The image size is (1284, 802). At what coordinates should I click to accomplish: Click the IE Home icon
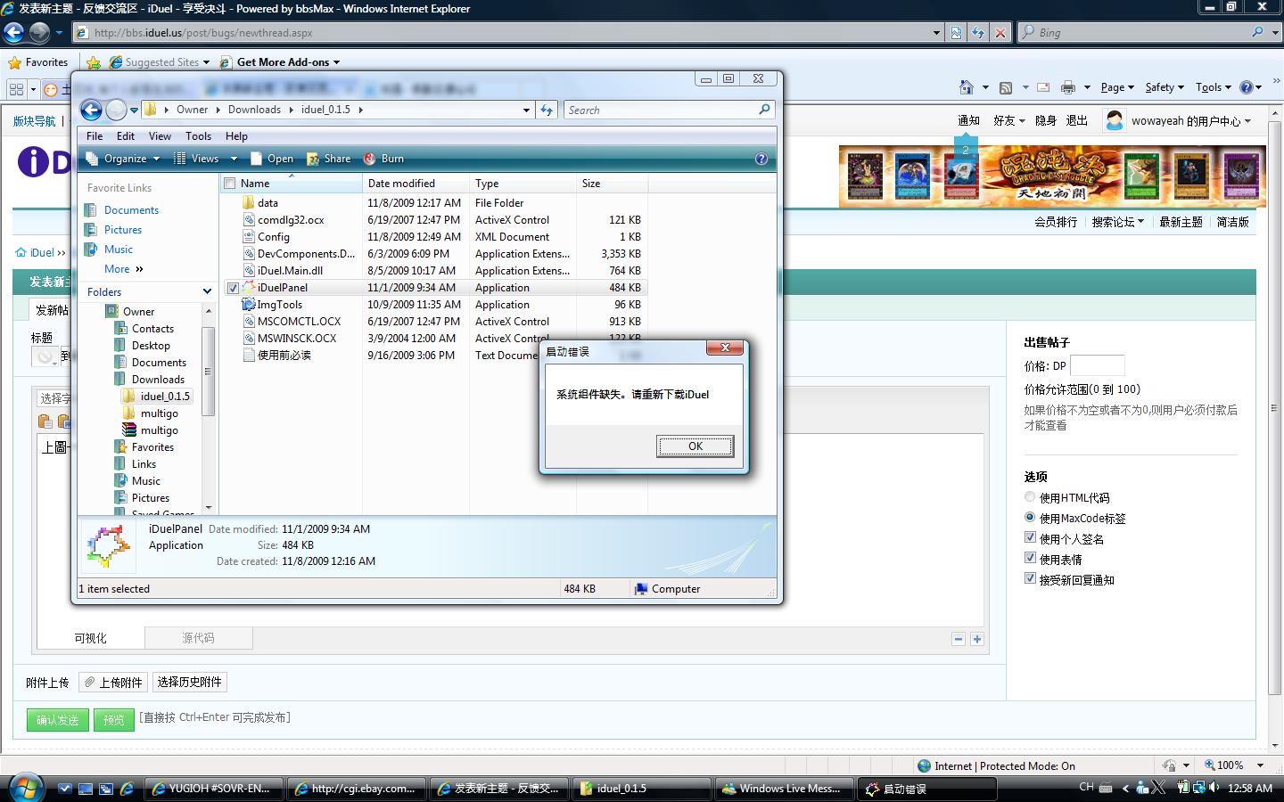click(967, 87)
